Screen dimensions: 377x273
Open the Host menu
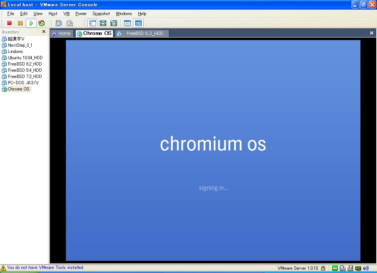click(53, 14)
